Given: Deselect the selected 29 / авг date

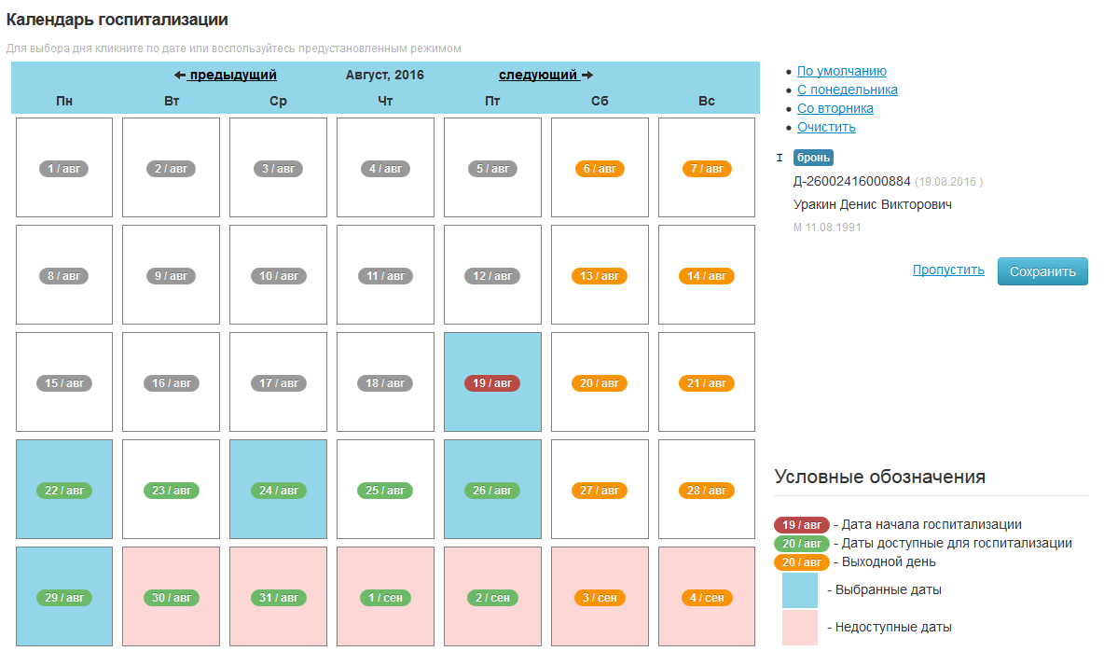Looking at the screenshot, I should click(64, 597).
